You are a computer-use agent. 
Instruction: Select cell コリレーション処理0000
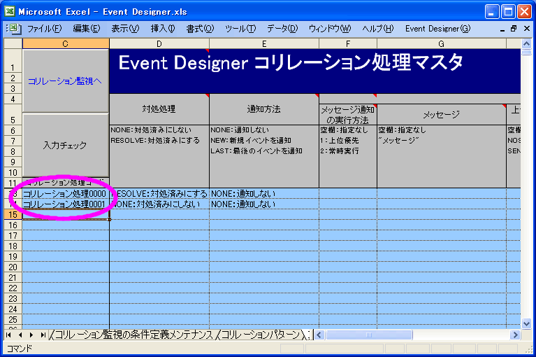66,193
